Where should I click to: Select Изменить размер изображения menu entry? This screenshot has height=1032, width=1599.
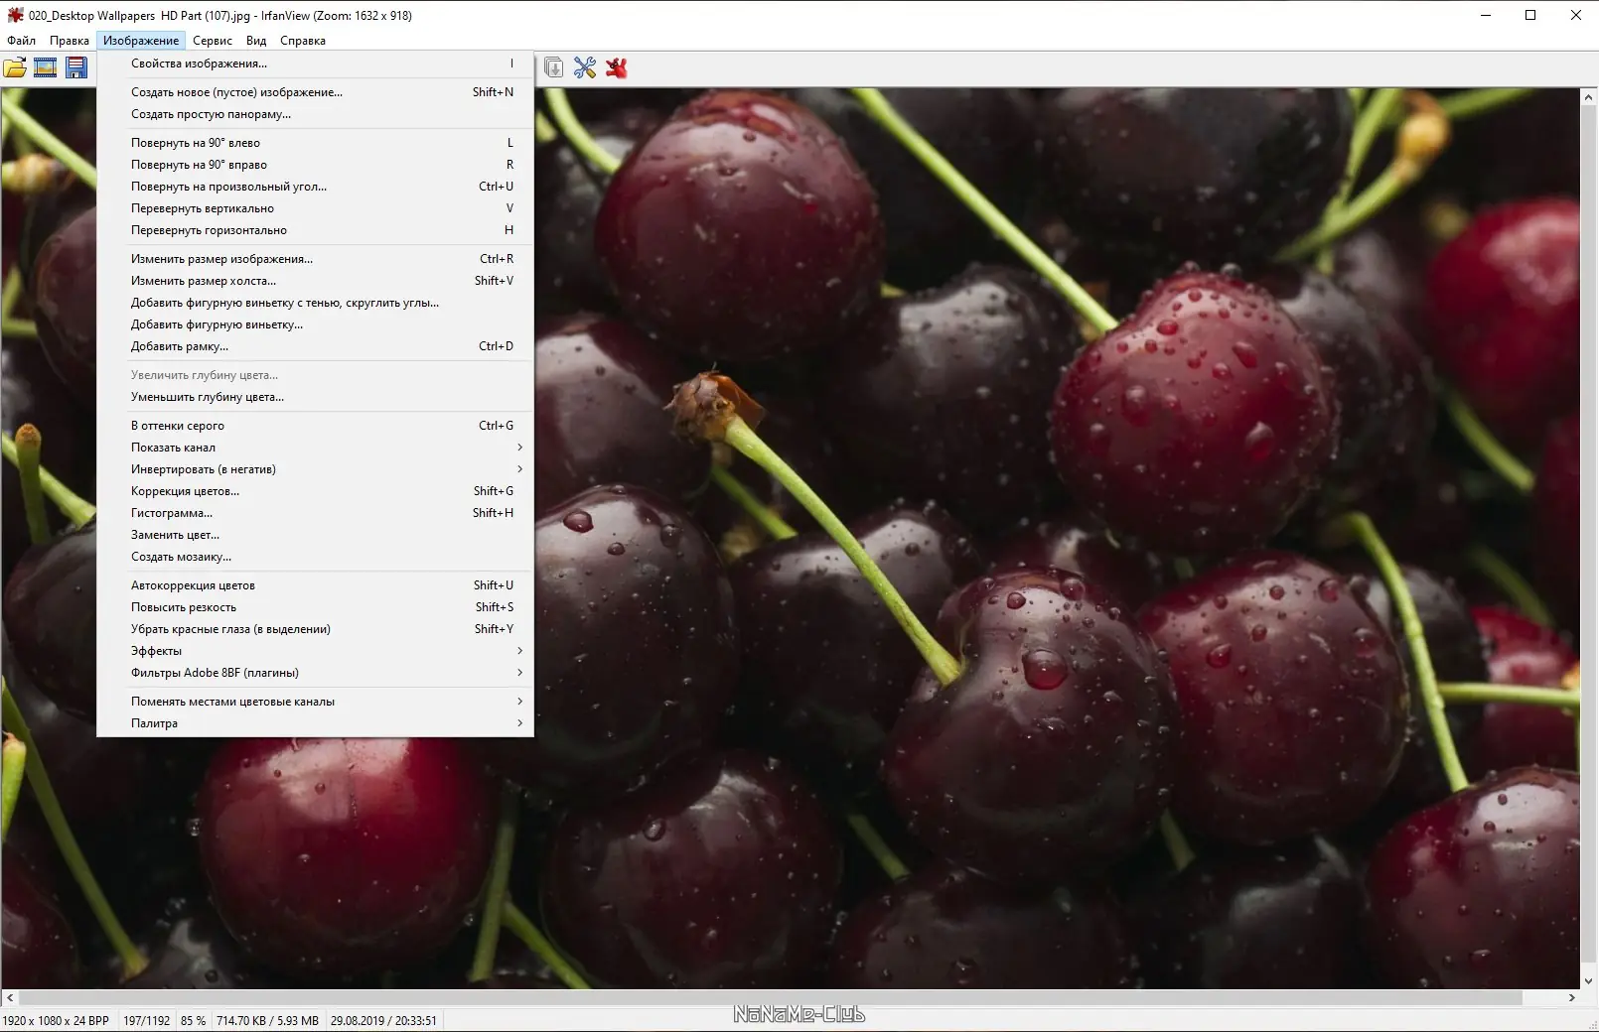coord(315,259)
